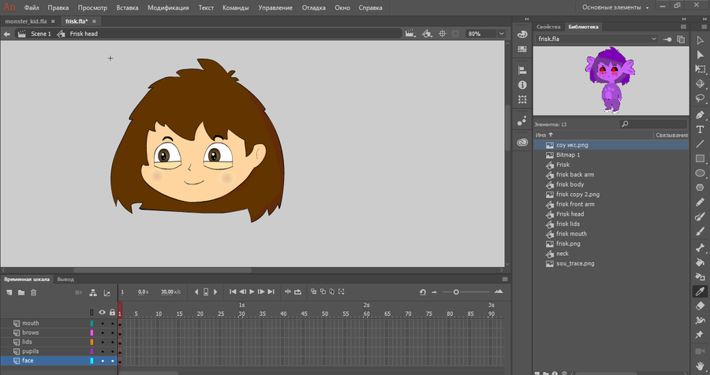The width and height of the screenshot is (710, 375).
Task: Select the Text tool in the tools panel
Action: (x=700, y=129)
